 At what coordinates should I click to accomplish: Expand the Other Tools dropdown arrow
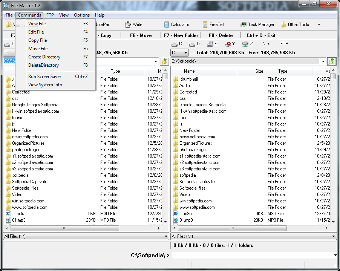[x=319, y=24]
